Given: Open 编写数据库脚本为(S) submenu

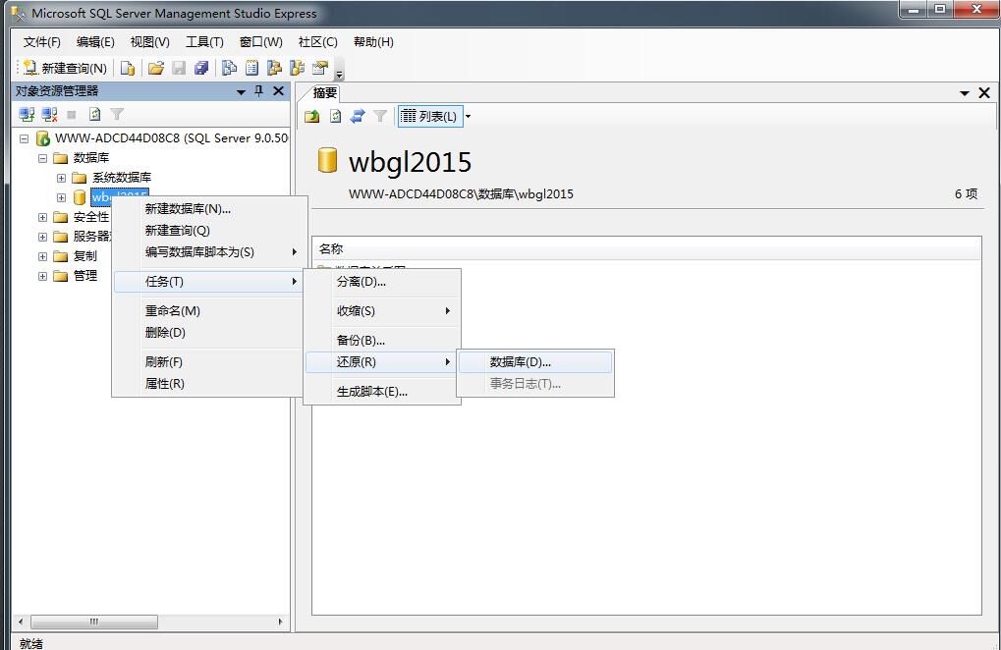Looking at the screenshot, I should coord(208,252).
